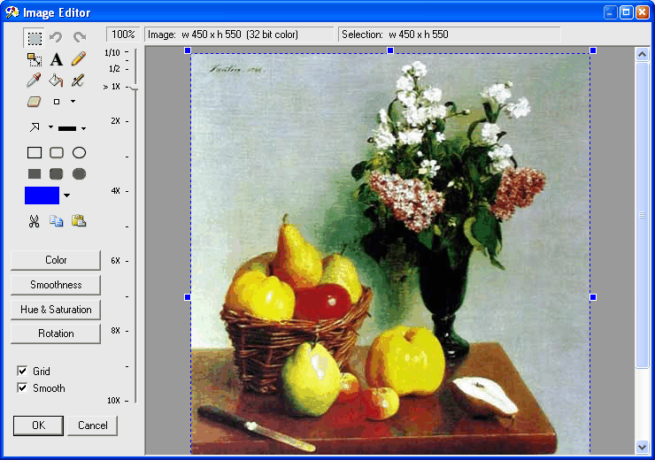Click the 6X zoom label
The image size is (655, 460).
pos(115,261)
